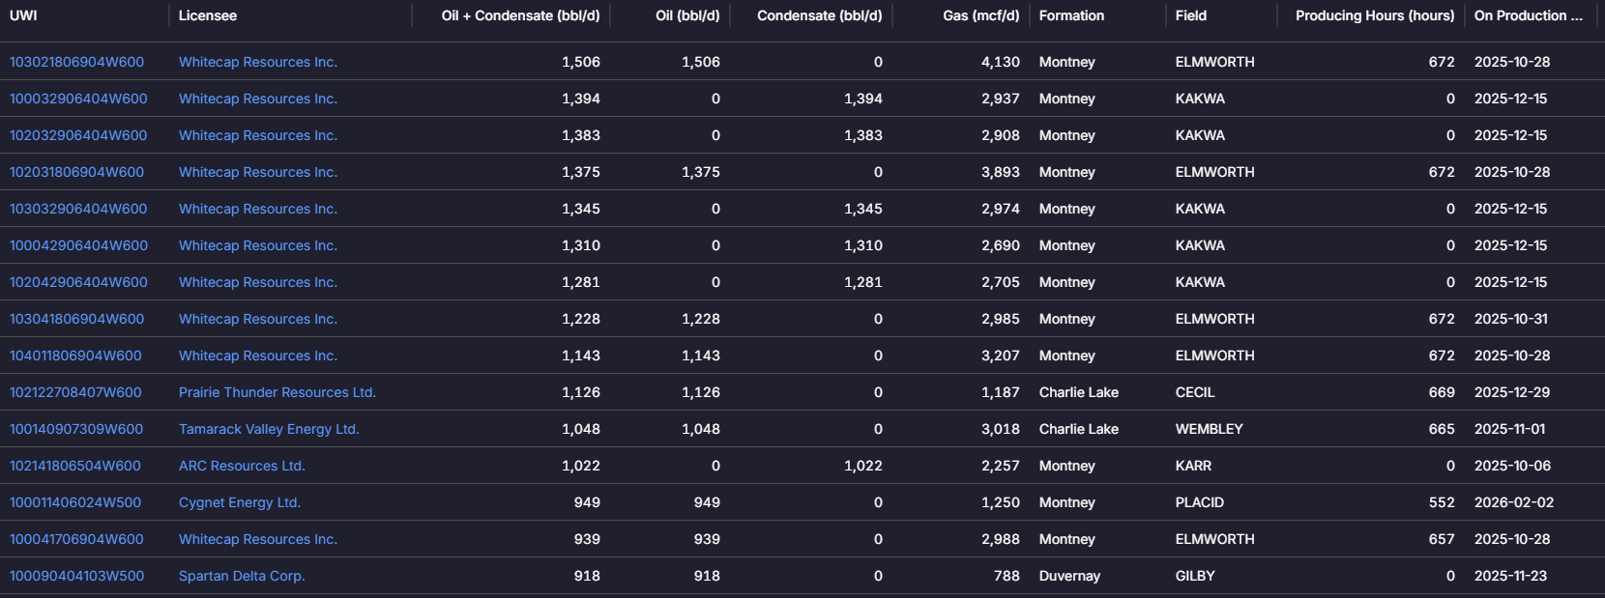Click the Formation column header
Image resolution: width=1605 pixels, height=598 pixels.
[x=1071, y=15]
